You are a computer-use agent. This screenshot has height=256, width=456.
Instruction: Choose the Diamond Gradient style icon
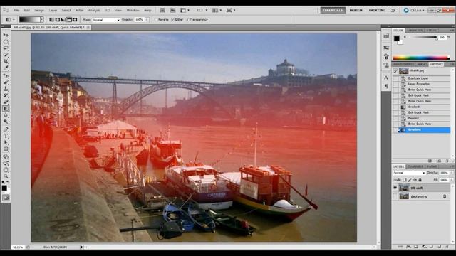(75, 20)
